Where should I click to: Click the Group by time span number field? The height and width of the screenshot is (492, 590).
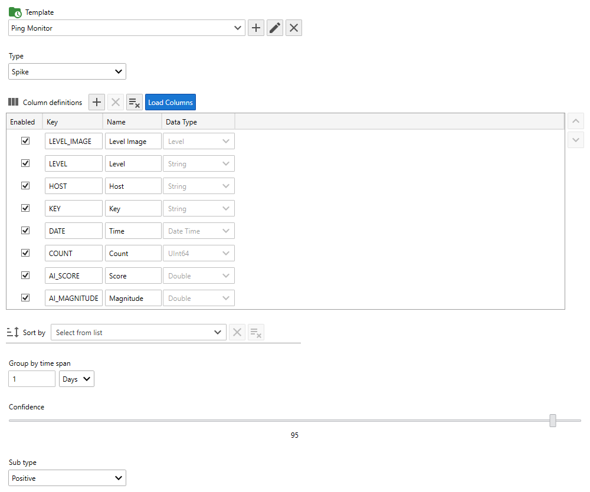pyautogui.click(x=32, y=379)
